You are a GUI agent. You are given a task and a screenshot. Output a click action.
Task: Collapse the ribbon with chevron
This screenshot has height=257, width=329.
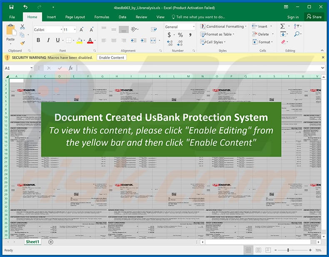pos(322,50)
